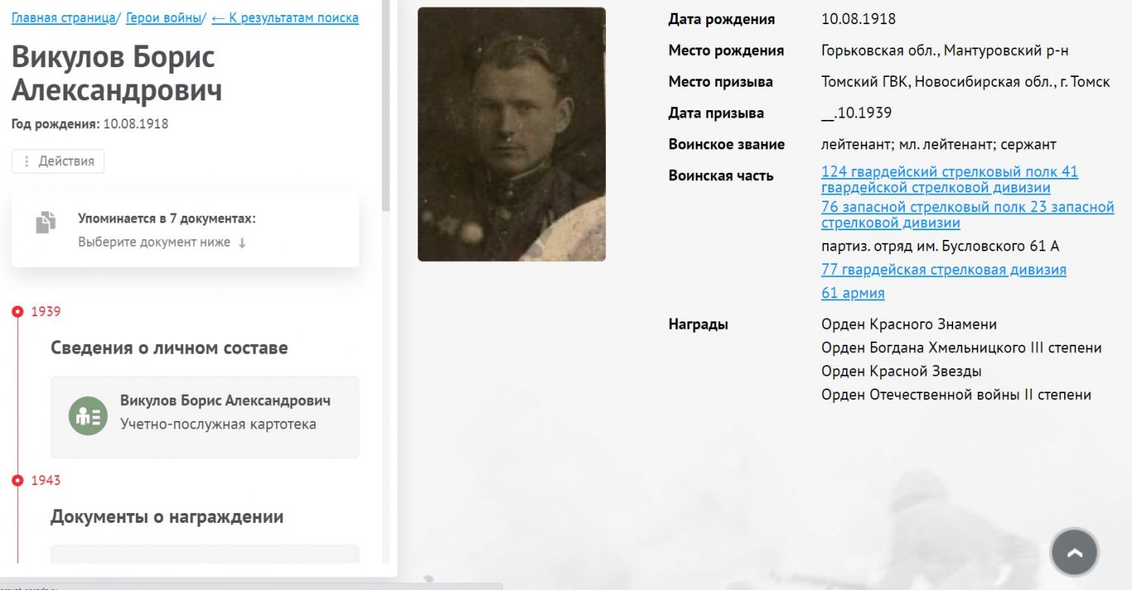Open the Герои войны breadcrumb link

click(164, 18)
